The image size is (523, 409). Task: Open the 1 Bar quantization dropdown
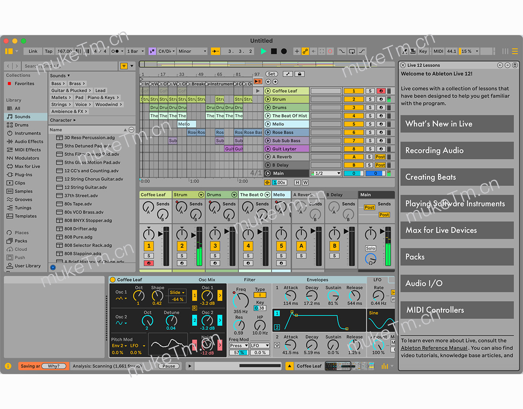pos(135,51)
